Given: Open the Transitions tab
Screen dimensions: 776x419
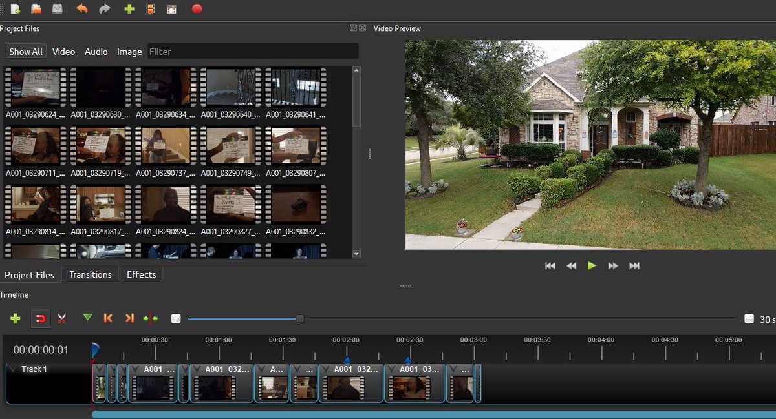Looking at the screenshot, I should coord(91,274).
